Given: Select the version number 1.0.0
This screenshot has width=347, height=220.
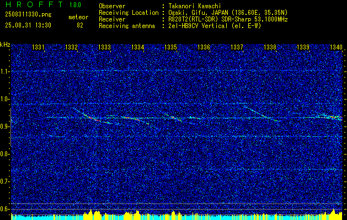Looking at the screenshot, I should click(x=75, y=4).
